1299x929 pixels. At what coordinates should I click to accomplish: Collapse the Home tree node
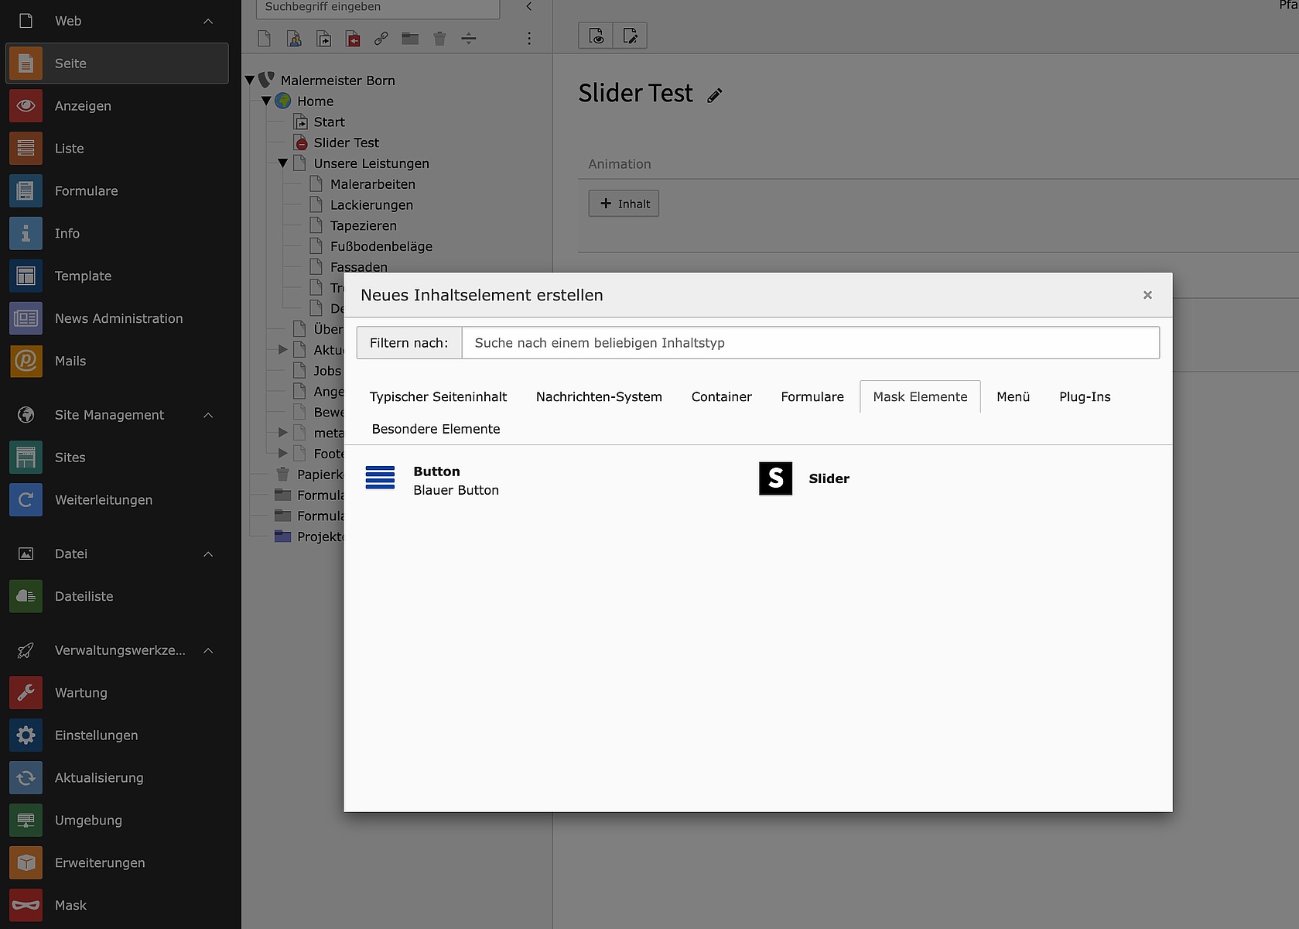click(x=266, y=101)
